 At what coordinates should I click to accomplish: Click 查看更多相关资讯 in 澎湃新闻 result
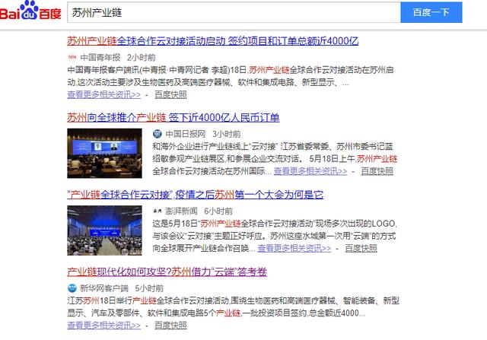(x=294, y=248)
